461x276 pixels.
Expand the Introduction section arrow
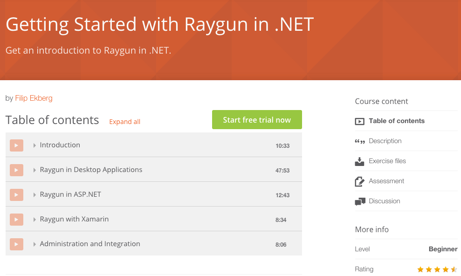pos(34,145)
